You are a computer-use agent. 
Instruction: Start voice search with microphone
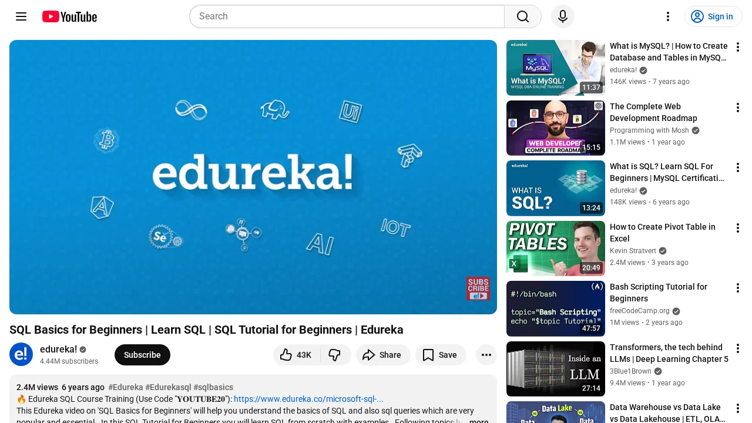(563, 16)
